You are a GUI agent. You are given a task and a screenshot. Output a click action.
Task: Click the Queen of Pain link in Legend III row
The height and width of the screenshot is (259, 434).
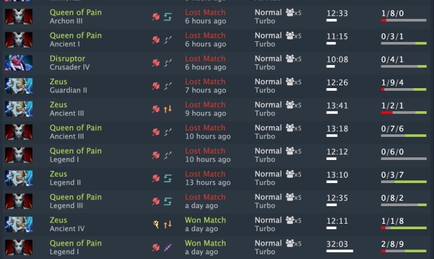click(75, 197)
